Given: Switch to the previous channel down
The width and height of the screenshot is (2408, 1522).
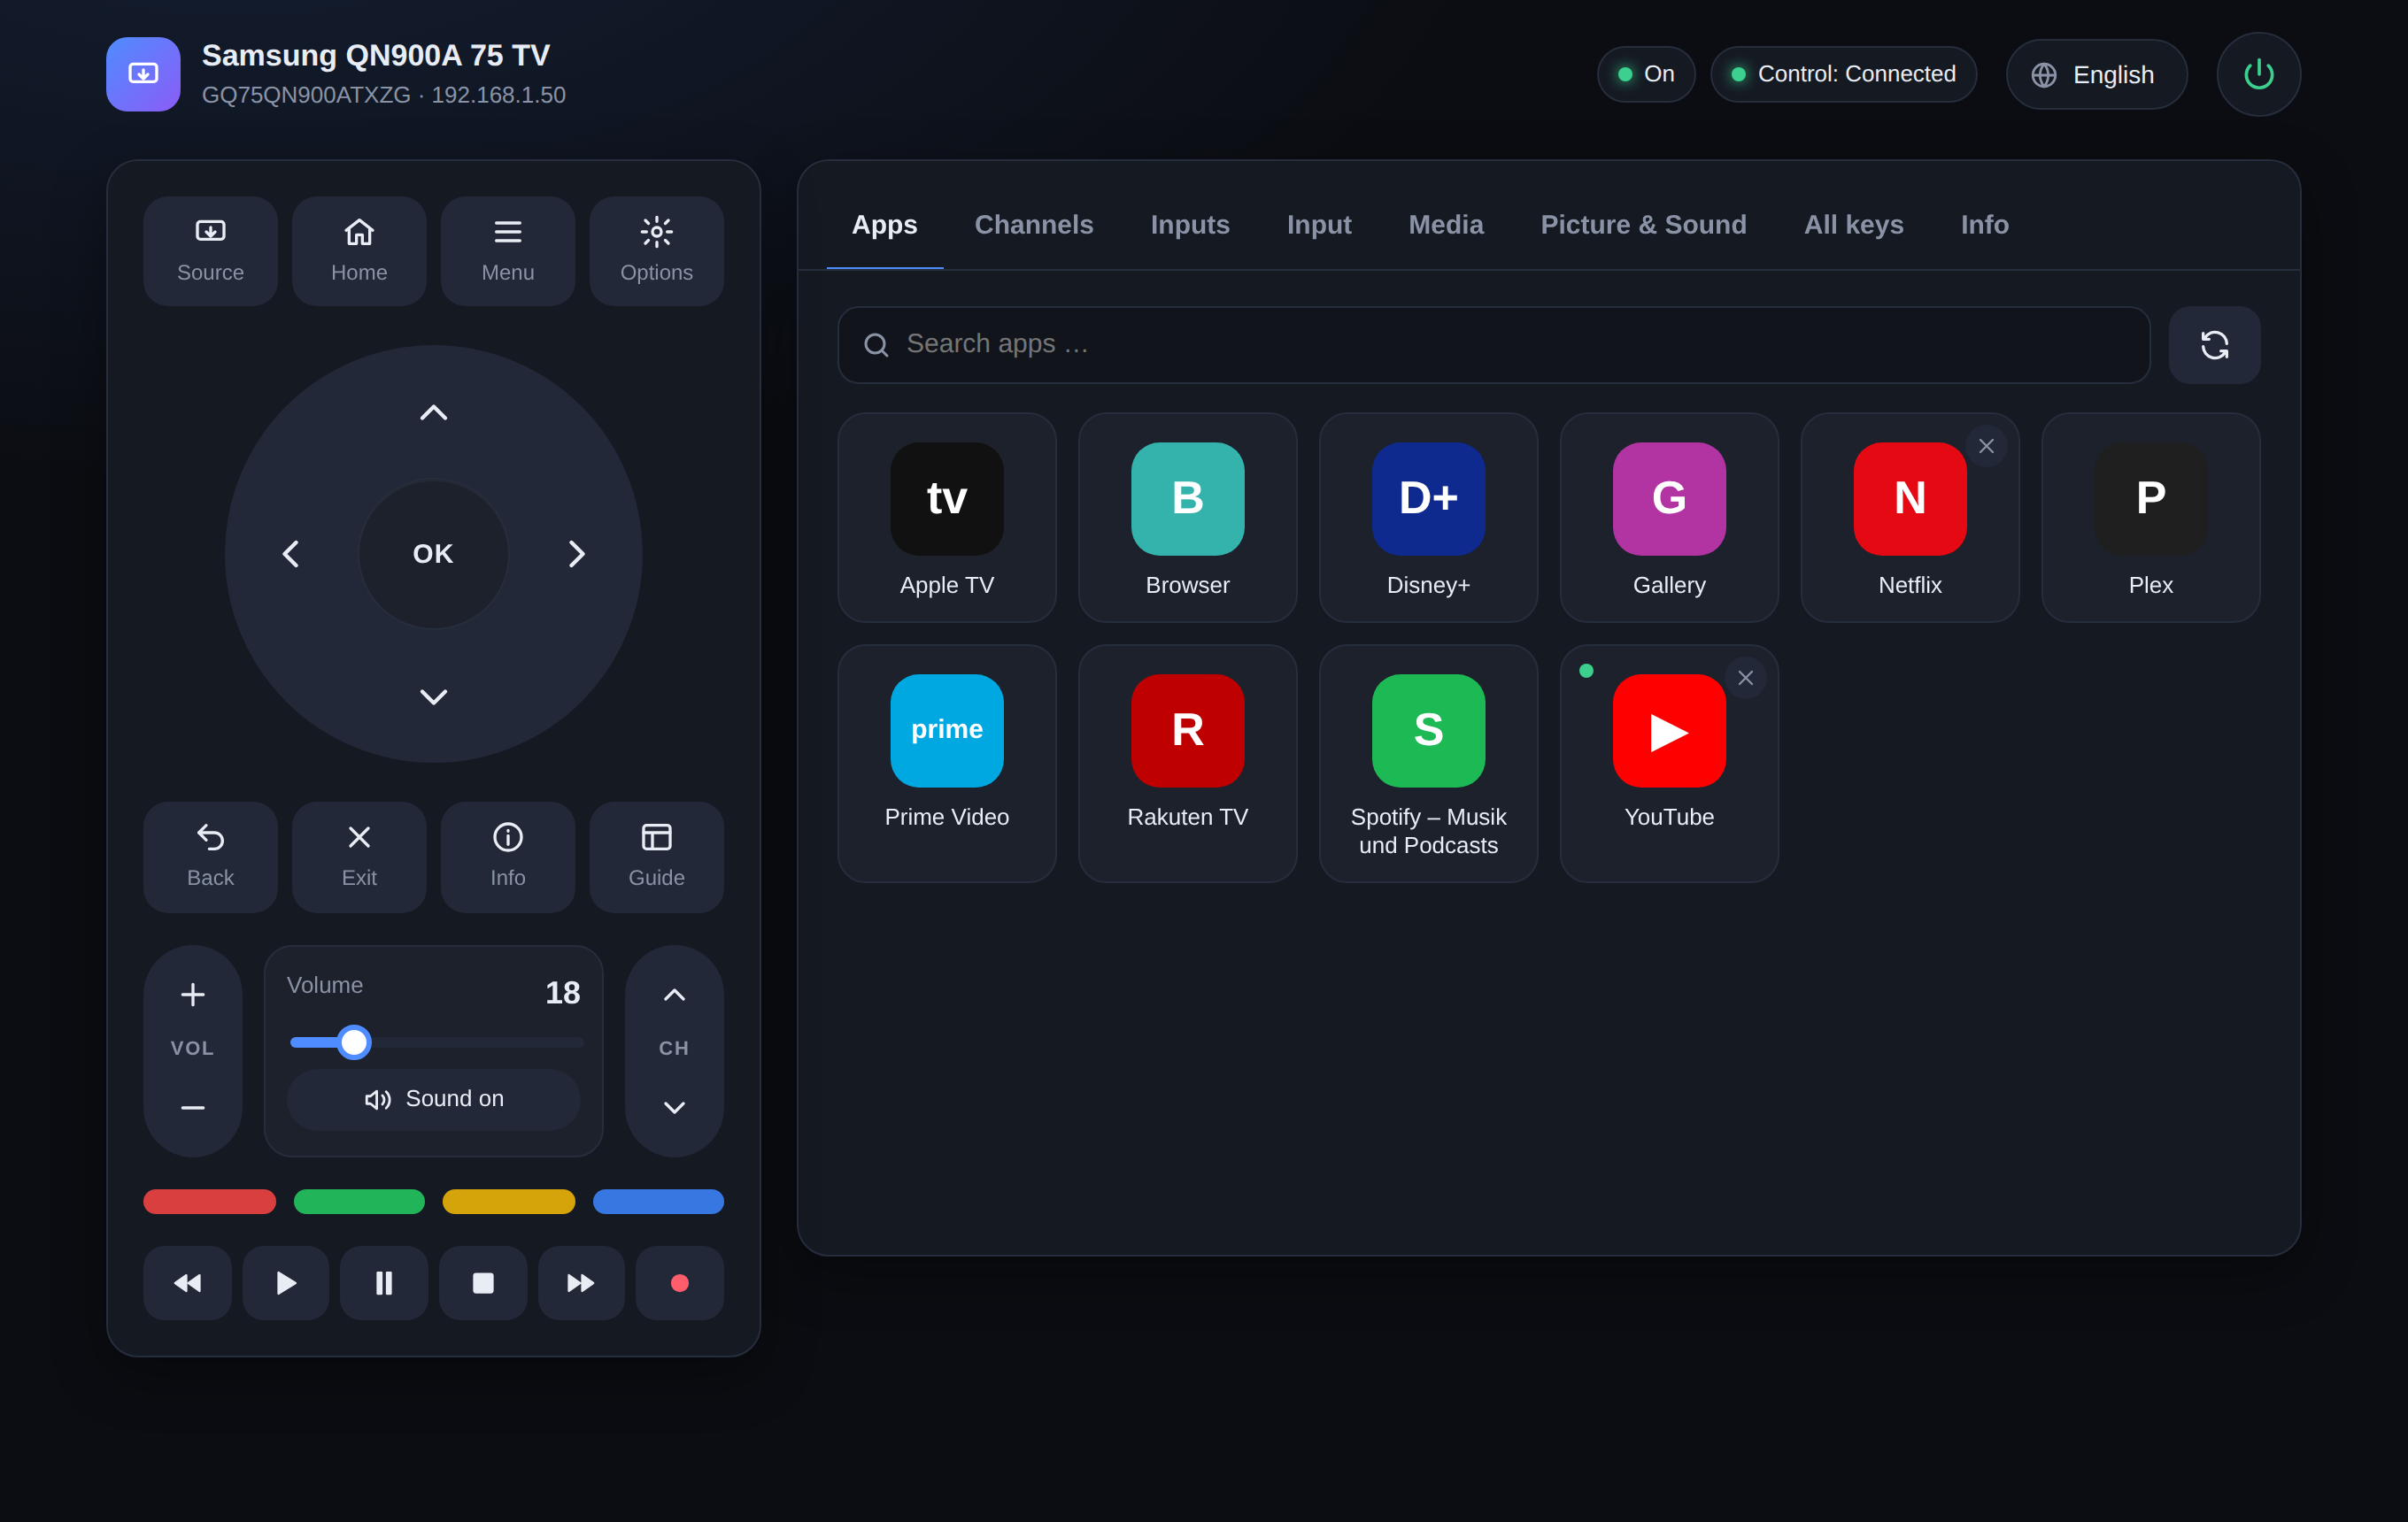Looking at the screenshot, I should click(674, 1107).
